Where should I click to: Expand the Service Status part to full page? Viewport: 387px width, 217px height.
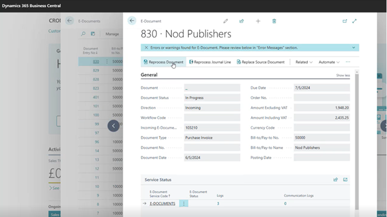pos(345,179)
